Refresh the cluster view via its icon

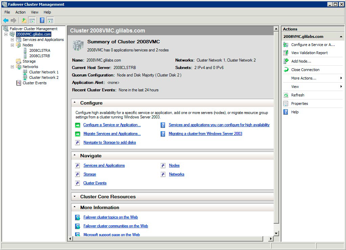286,95
